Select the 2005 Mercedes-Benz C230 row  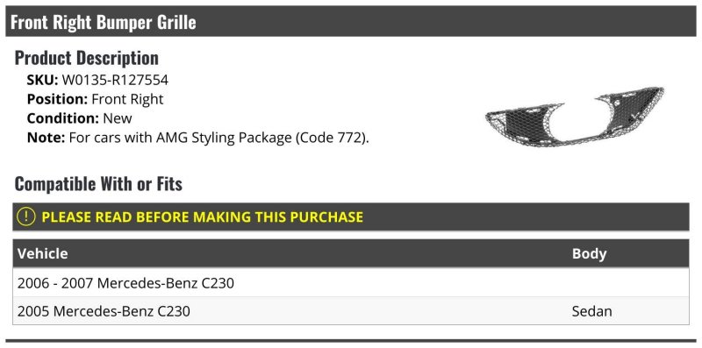tap(350, 311)
